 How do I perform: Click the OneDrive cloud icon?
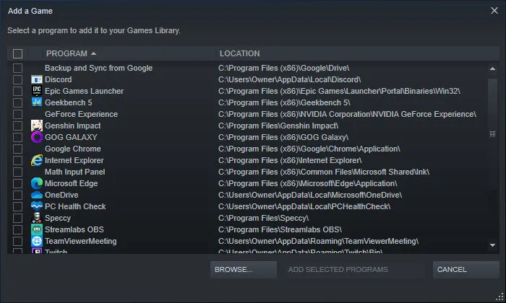37,195
